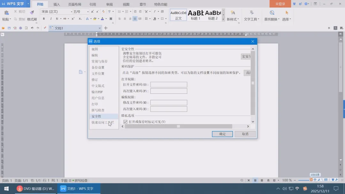Click the center alignment icon

coord(125,19)
